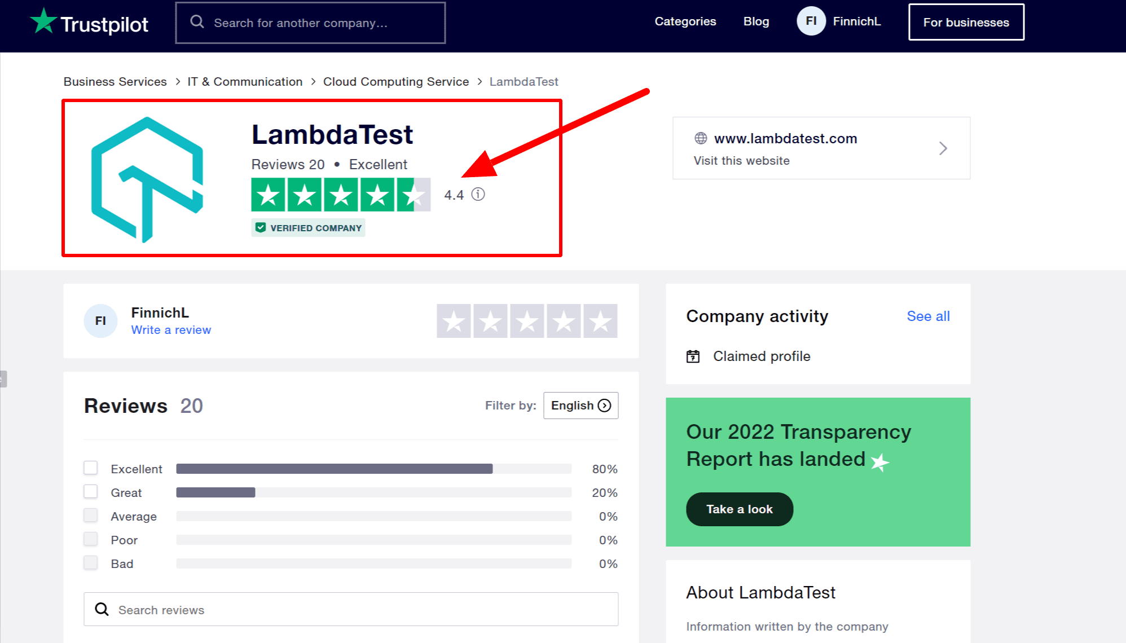Screen dimensions: 1126x643
Task: Click the magnifier icon in Search reviews
Action: [102, 609]
